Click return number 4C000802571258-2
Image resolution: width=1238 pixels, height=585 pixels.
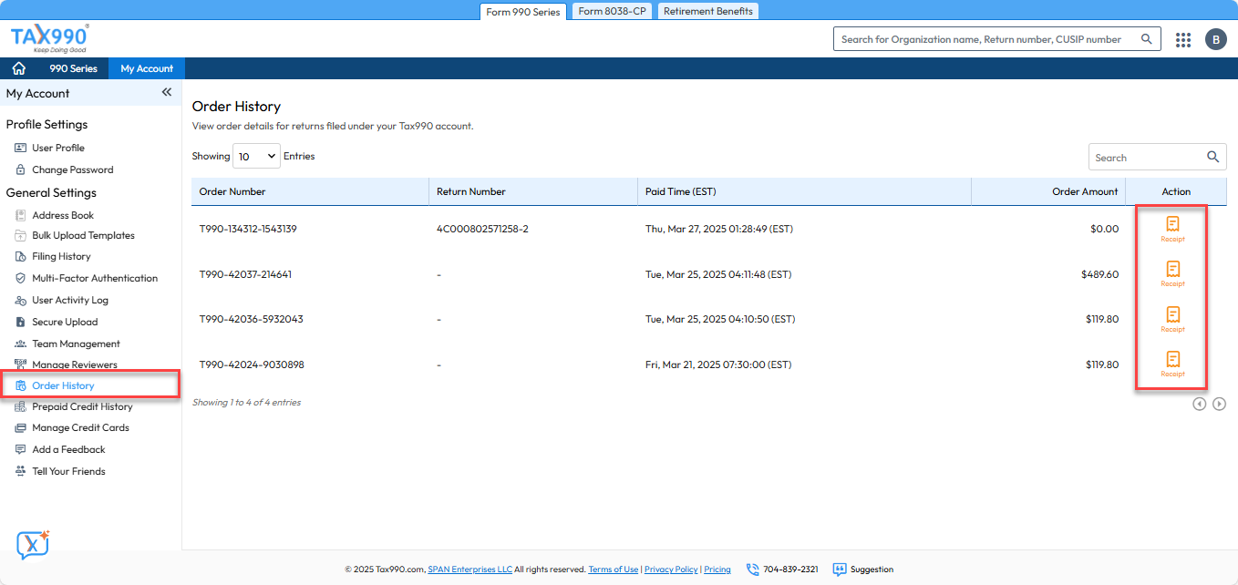pos(482,229)
